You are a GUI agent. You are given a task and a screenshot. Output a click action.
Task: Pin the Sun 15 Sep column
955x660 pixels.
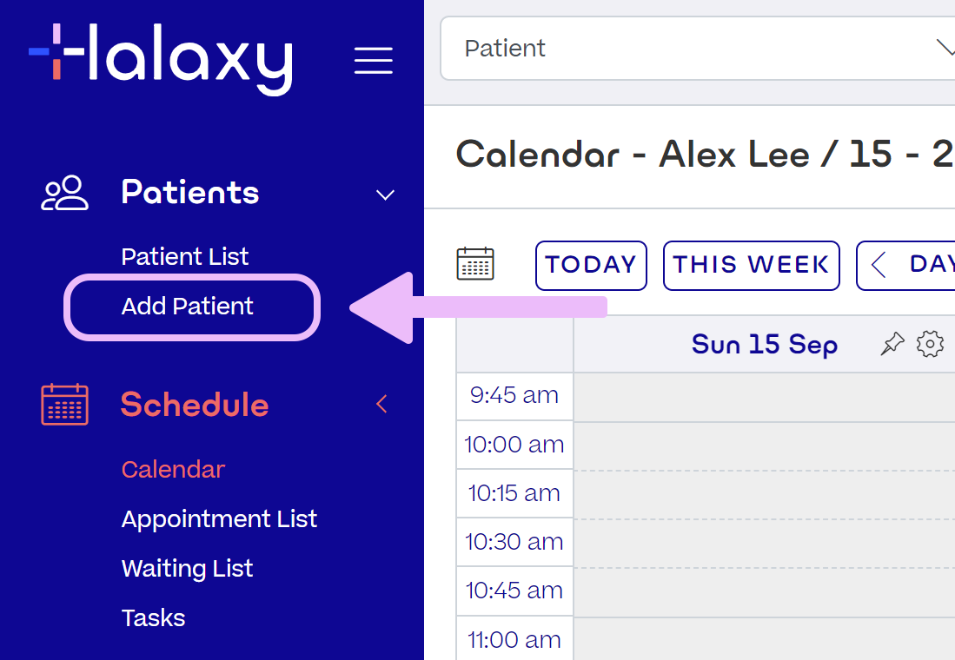892,345
